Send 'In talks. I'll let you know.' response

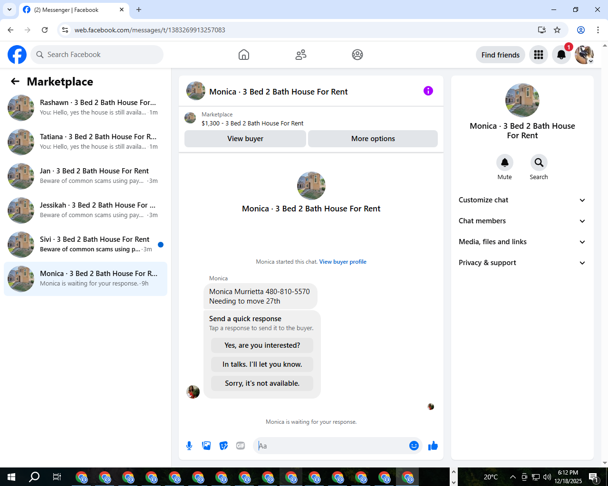[262, 364]
